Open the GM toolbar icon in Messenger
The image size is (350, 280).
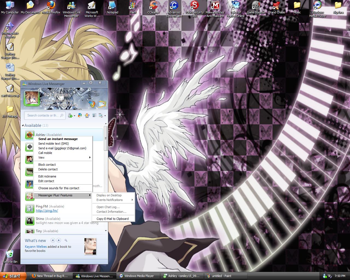click(87, 116)
